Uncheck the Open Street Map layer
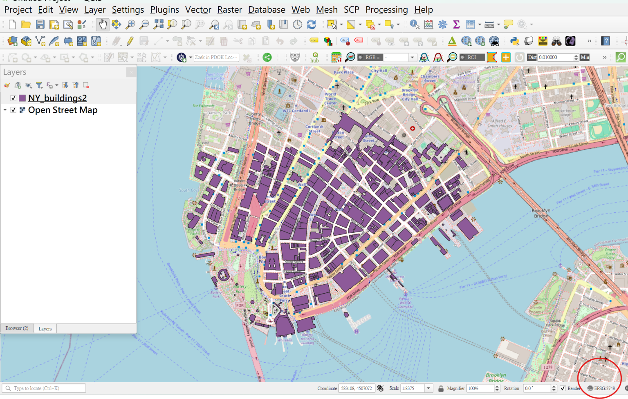Screen dimensions: 628x399 tap(13, 110)
